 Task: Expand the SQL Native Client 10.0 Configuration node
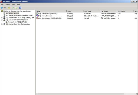2,24
